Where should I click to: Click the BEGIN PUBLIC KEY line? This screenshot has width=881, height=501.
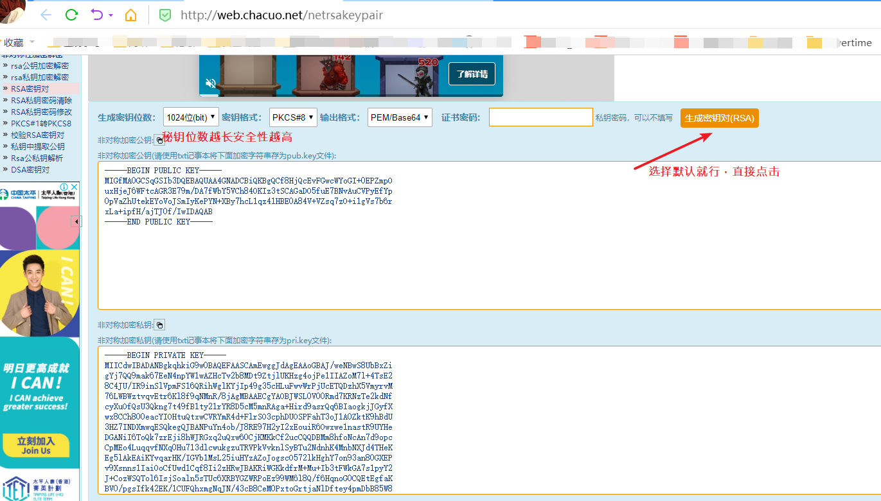(x=163, y=171)
